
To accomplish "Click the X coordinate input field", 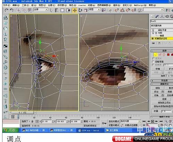I will pyautogui.click(x=46, y=121).
